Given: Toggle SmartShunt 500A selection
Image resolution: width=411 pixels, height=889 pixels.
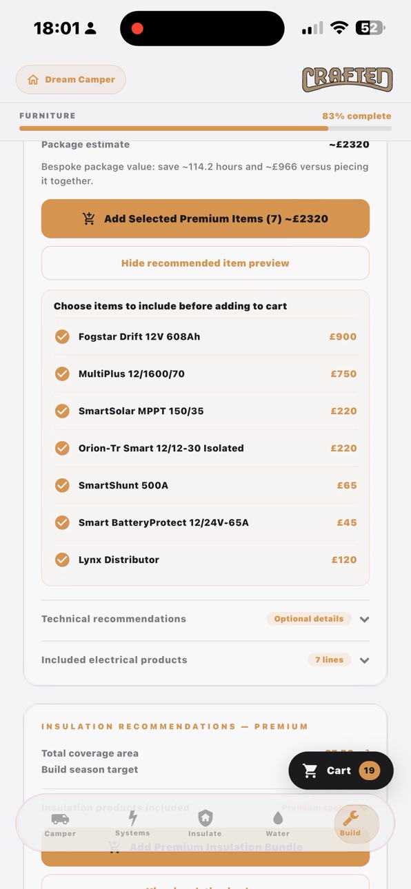Looking at the screenshot, I should pyautogui.click(x=62, y=486).
